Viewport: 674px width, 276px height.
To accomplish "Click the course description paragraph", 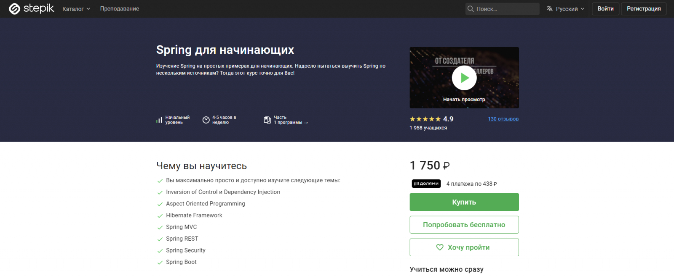I will pyautogui.click(x=271, y=69).
